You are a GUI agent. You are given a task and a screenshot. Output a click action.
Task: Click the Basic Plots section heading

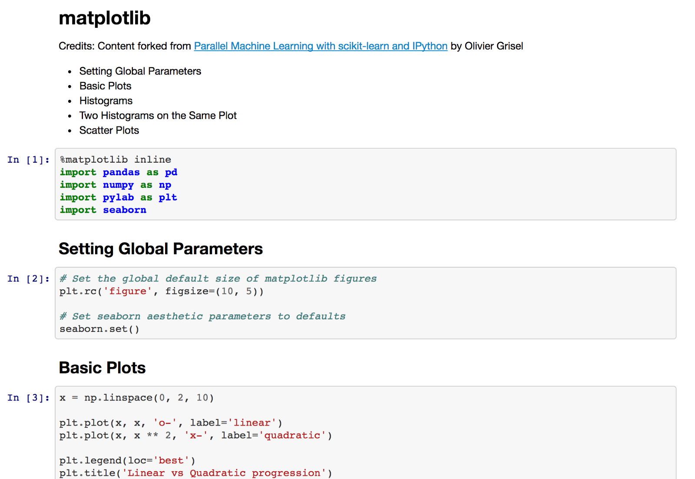tap(102, 367)
